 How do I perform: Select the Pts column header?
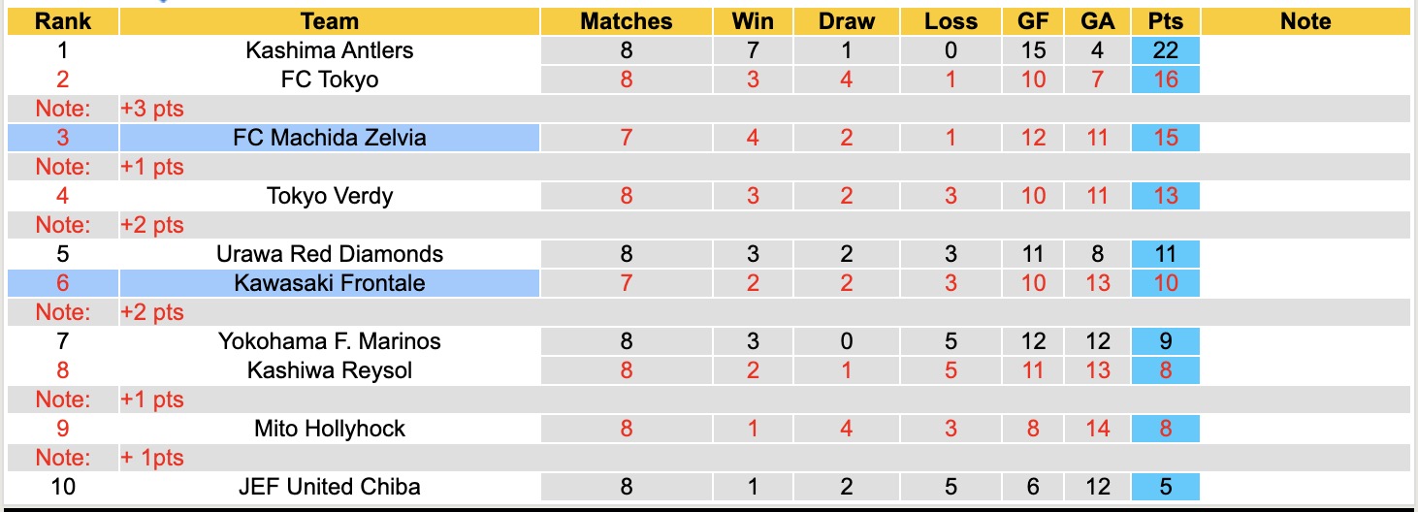(x=1165, y=21)
